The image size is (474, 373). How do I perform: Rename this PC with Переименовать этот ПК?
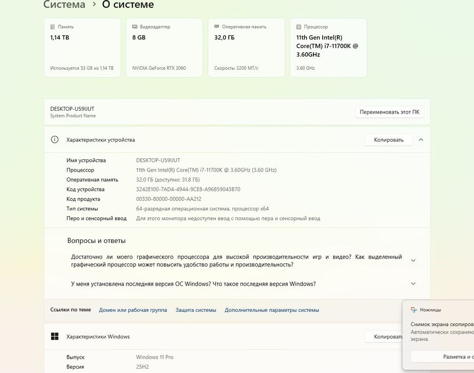tap(389, 112)
